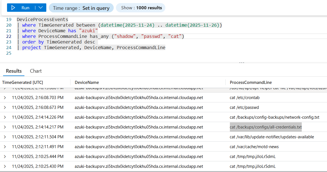Select timestamp 11/24/2025, 2:14:14.226 PM
The image size is (327, 172).
(x=38, y=117)
